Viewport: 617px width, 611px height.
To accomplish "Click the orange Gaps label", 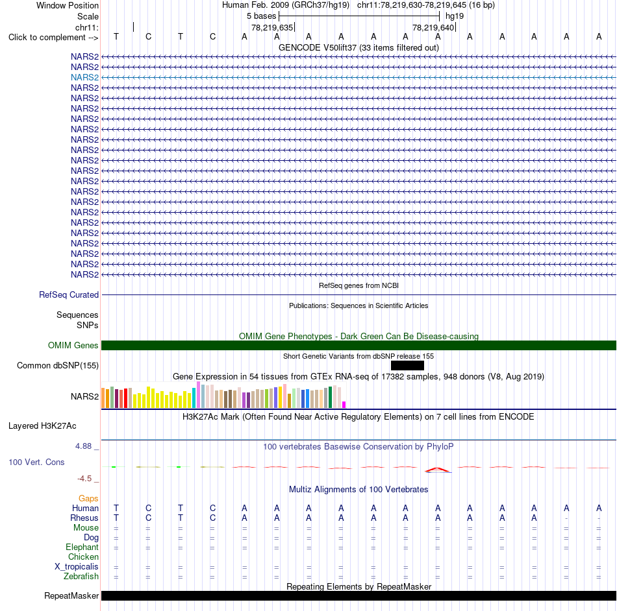I will tap(88, 498).
